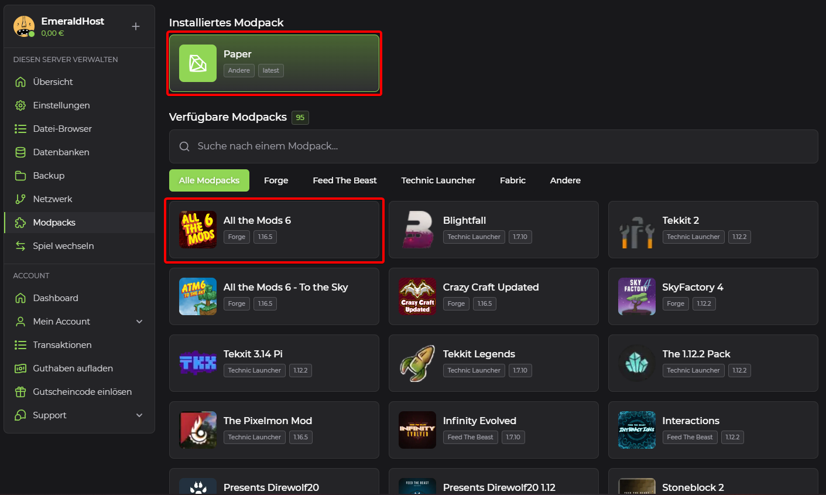Click the Spiel wechseln swap icon

[x=20, y=246]
